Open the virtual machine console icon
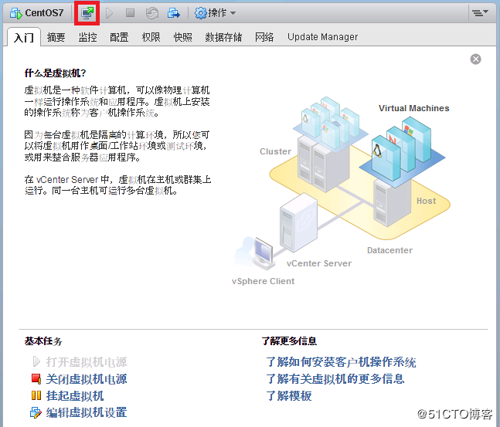Viewport: 500px width, 427px height. coord(87,13)
